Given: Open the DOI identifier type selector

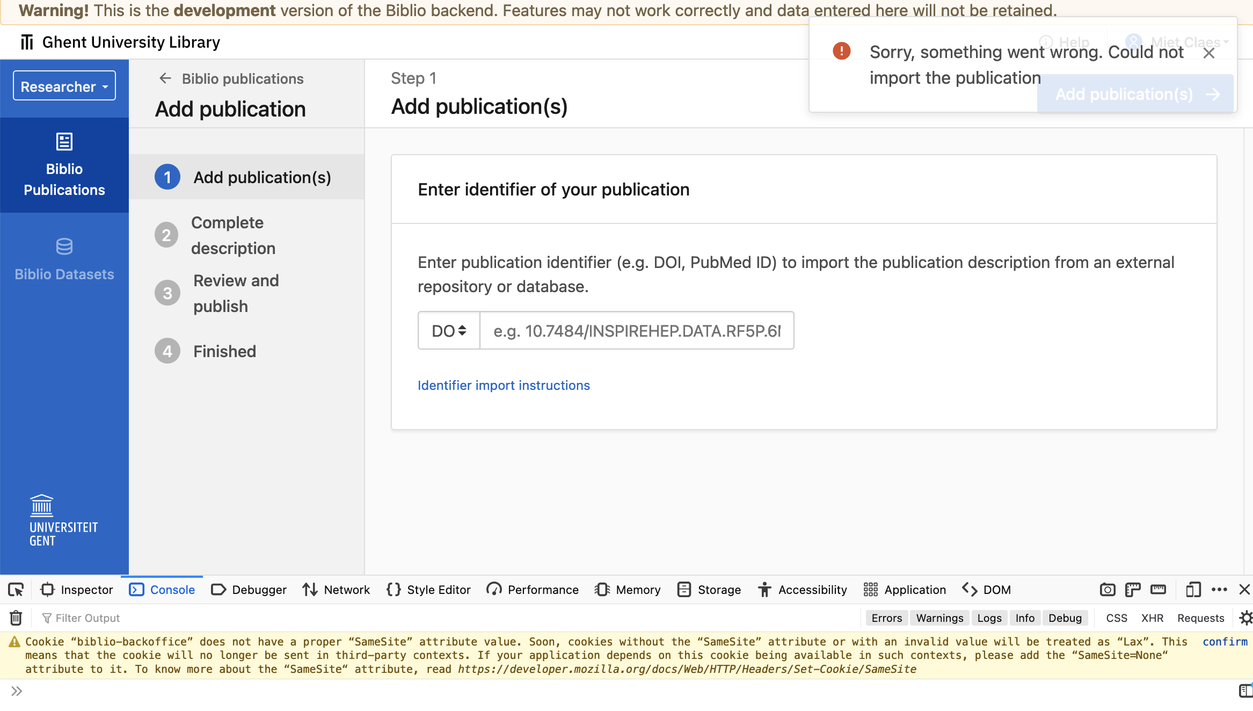Looking at the screenshot, I should [x=448, y=330].
